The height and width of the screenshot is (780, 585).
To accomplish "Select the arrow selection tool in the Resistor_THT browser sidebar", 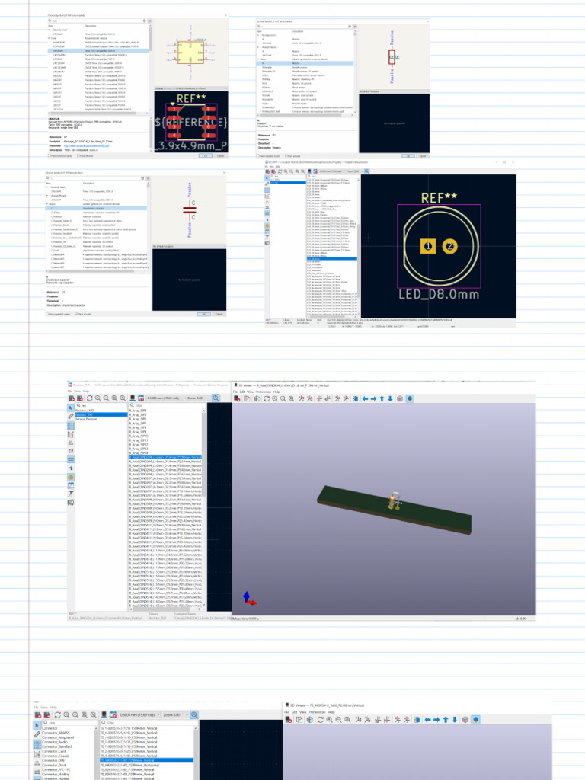I will (x=71, y=407).
